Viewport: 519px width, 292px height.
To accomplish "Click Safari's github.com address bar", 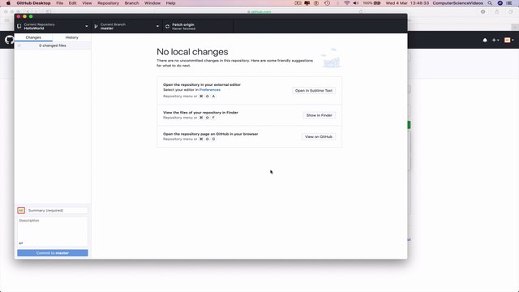I will coord(259,11).
